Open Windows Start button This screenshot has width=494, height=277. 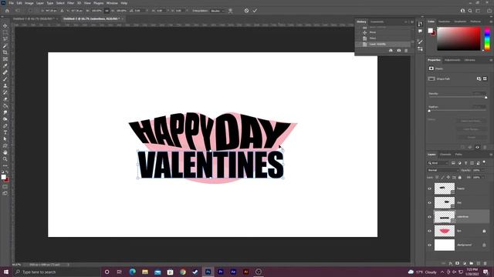click(x=6, y=272)
